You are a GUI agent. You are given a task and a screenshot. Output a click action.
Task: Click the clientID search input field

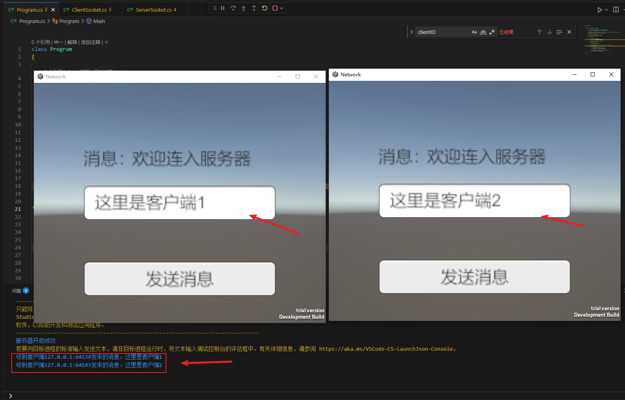pos(440,32)
